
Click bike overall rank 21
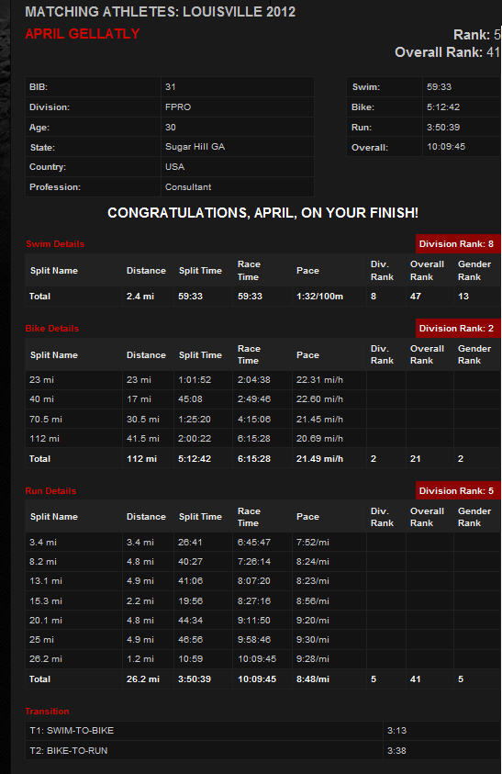pyautogui.click(x=415, y=458)
